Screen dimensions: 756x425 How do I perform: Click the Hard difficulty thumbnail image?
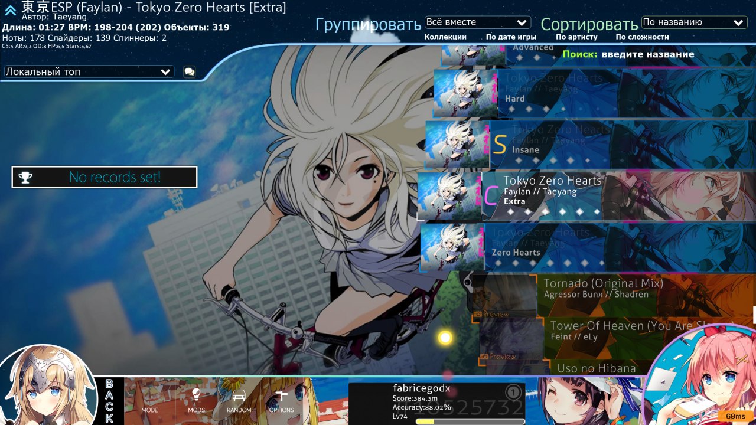(466, 93)
